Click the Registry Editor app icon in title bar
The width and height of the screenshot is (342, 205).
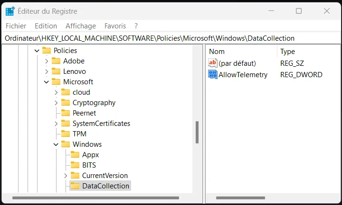[x=10, y=11]
